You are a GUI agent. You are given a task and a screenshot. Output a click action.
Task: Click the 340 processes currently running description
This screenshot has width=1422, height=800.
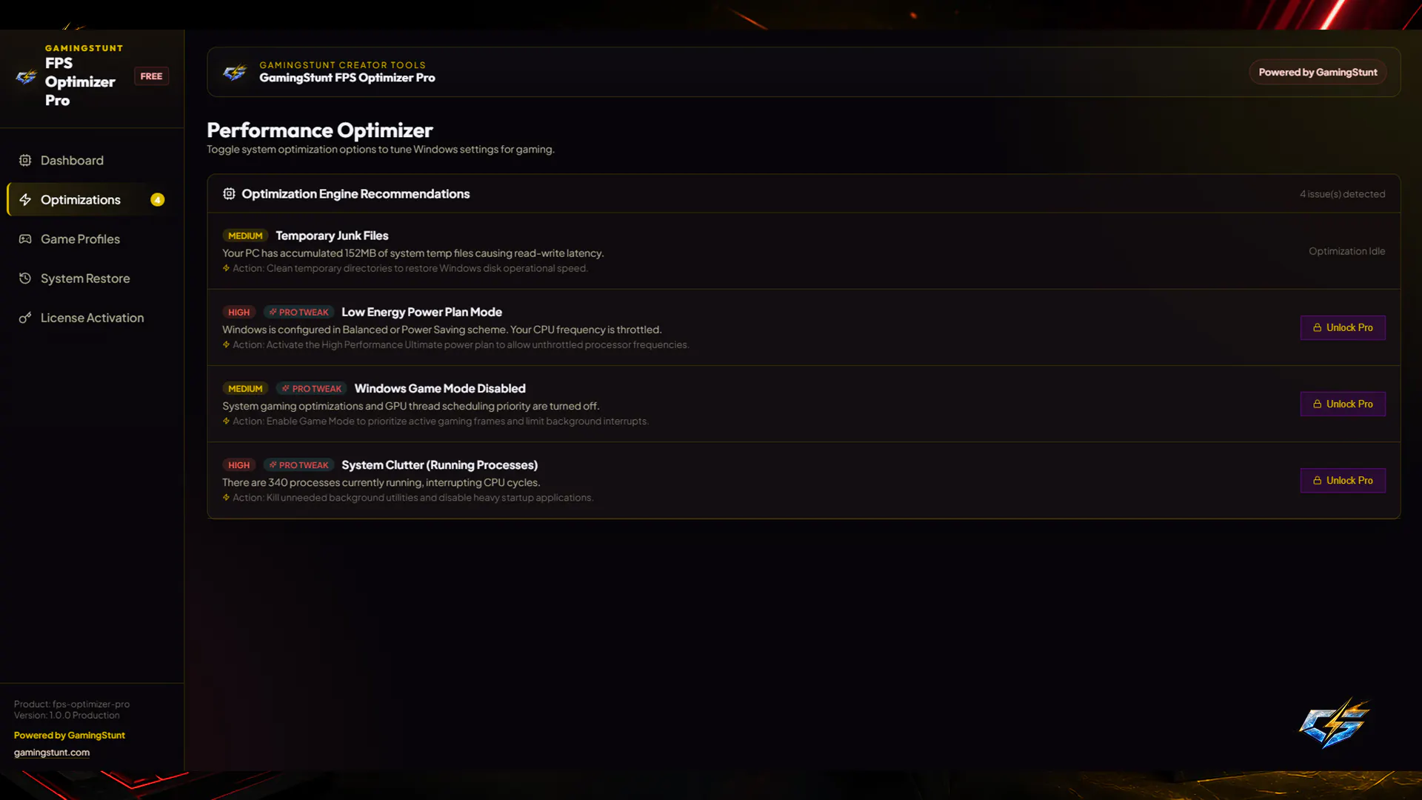click(x=381, y=482)
